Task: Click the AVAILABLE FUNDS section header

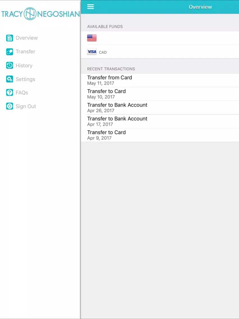Action: tap(105, 26)
